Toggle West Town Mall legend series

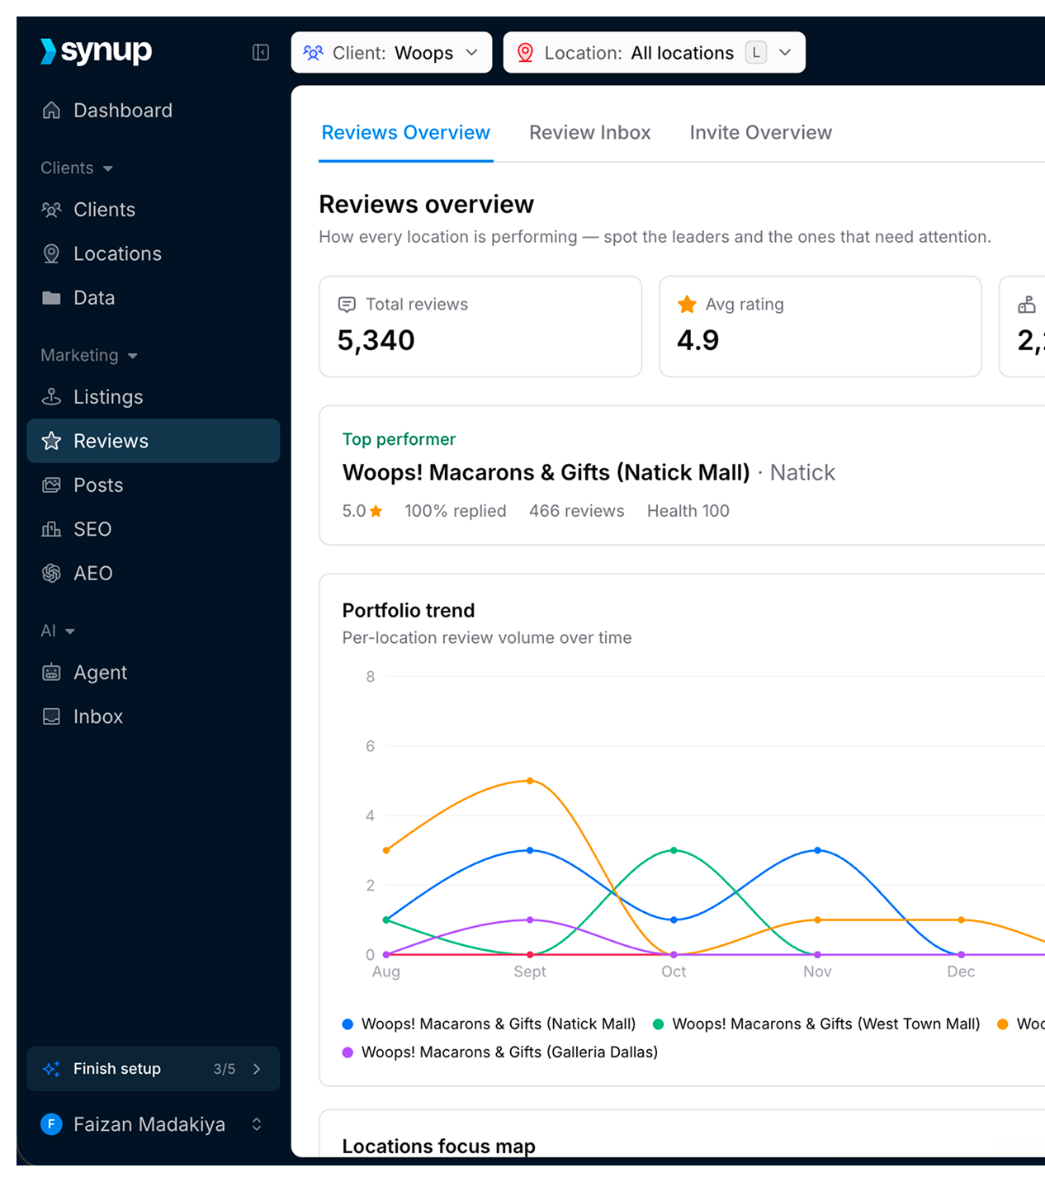[816, 1024]
